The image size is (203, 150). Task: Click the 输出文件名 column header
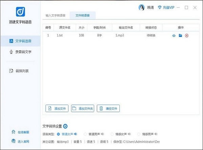pos(126,27)
